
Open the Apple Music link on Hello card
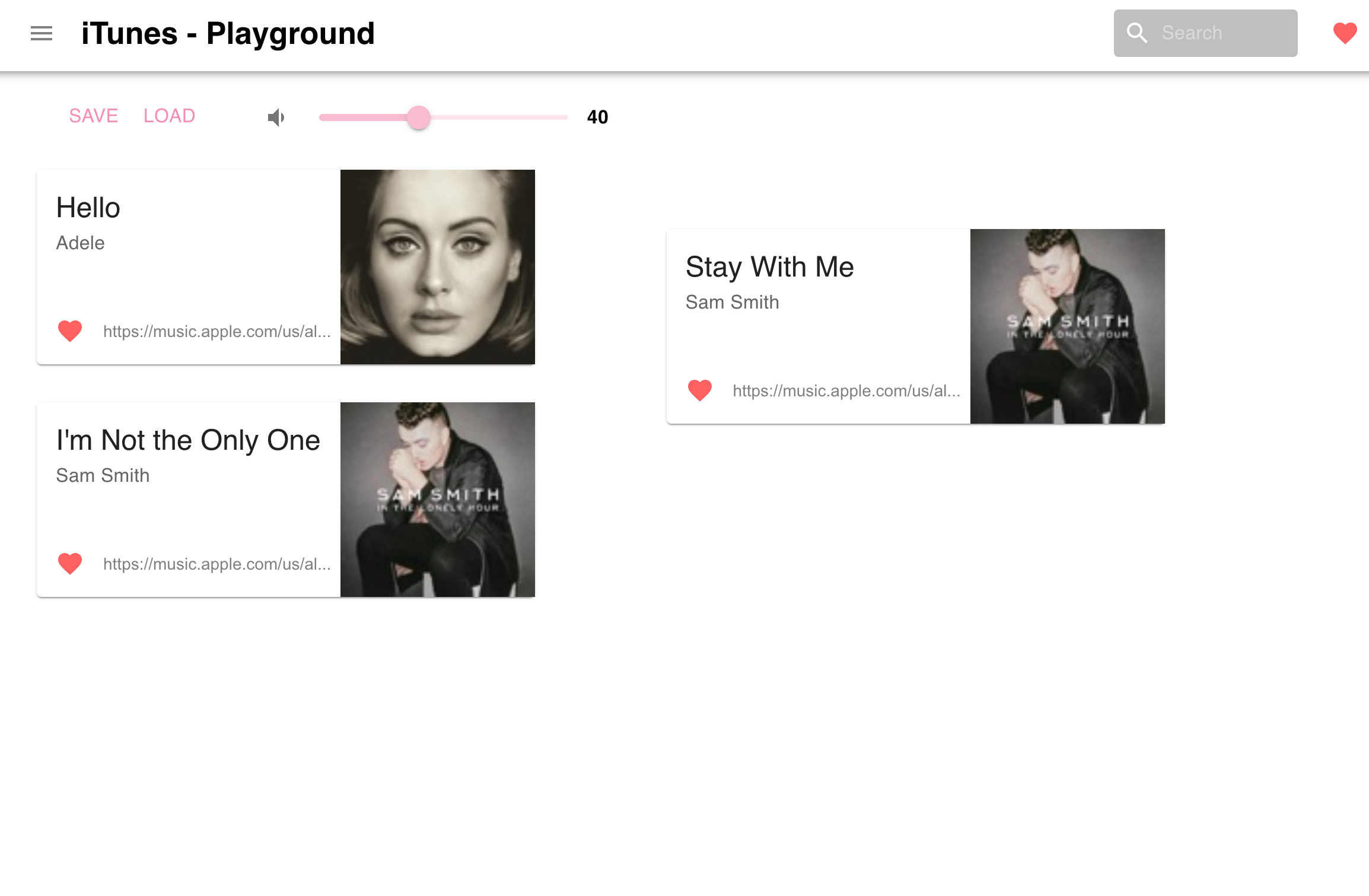[x=218, y=331]
